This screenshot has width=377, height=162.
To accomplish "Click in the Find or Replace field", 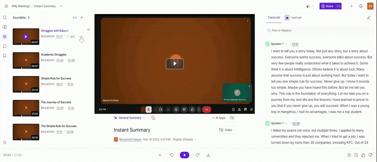I will [318, 30].
